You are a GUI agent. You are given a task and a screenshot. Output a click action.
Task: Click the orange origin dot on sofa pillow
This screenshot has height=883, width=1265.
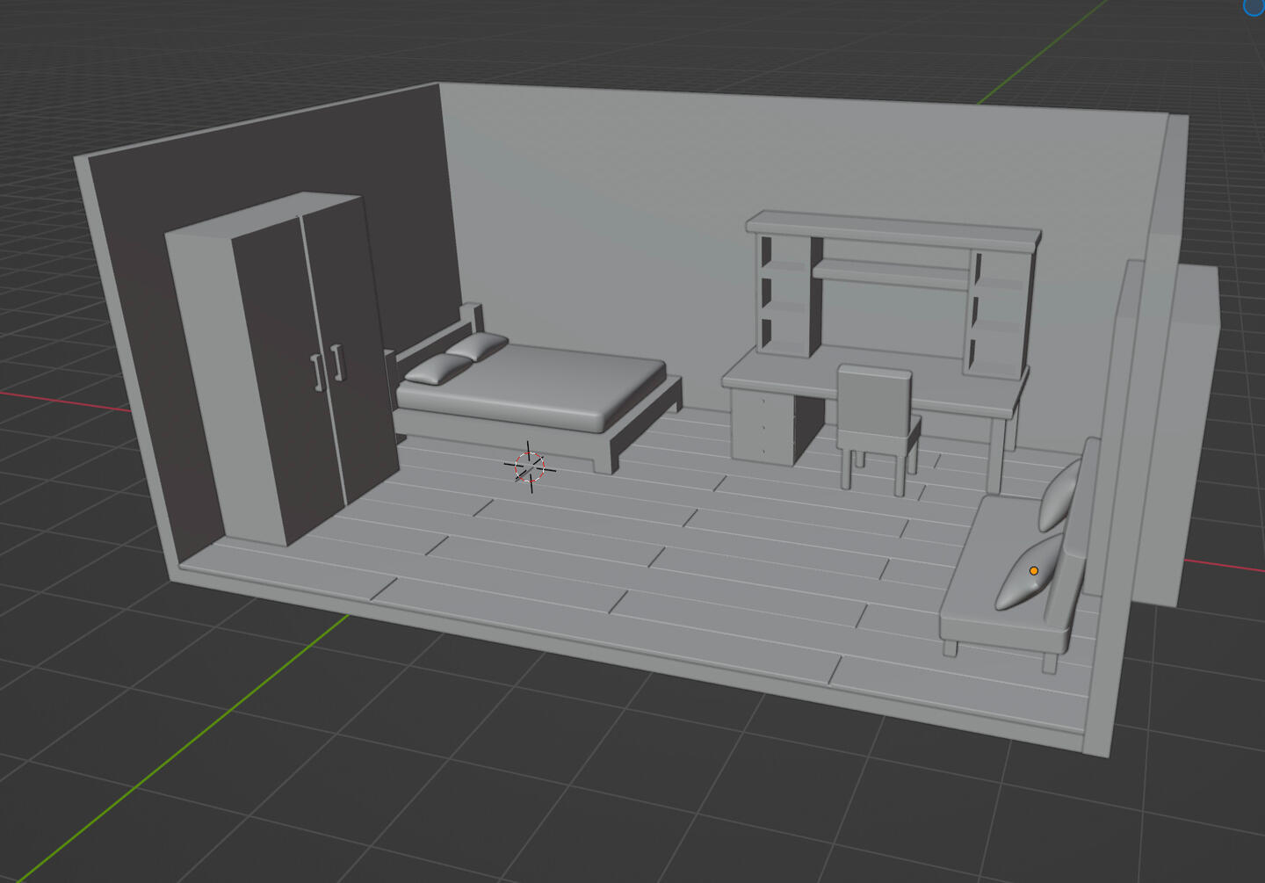click(x=1034, y=571)
